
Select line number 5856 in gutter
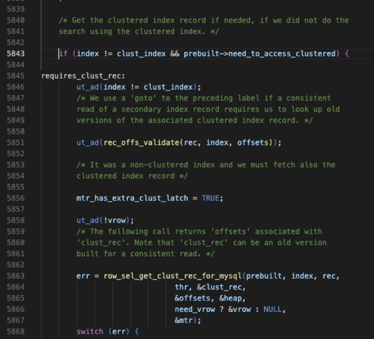tap(16, 198)
